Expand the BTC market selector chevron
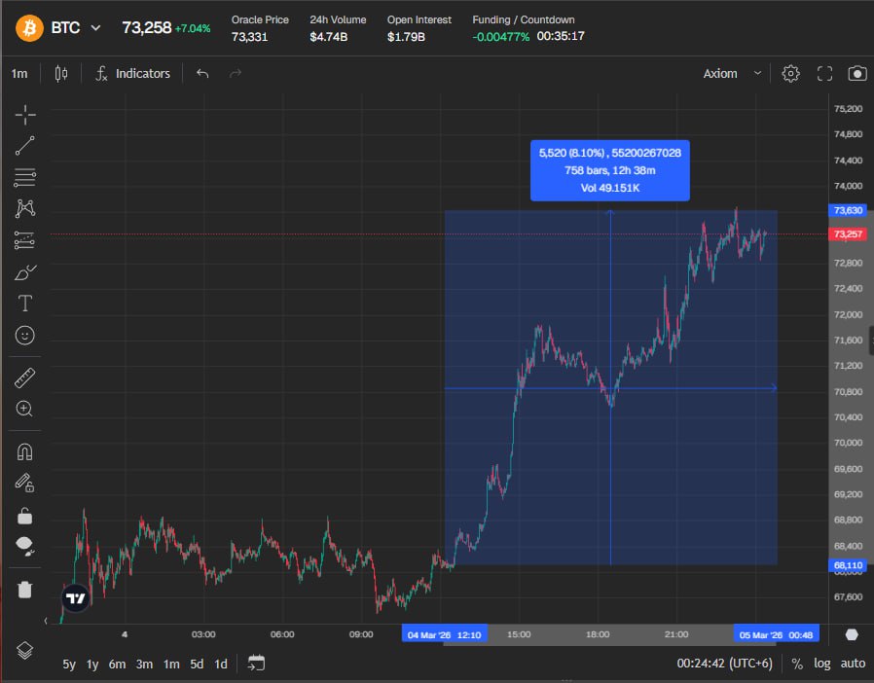Screen dimensions: 874x683 [x=96, y=28]
